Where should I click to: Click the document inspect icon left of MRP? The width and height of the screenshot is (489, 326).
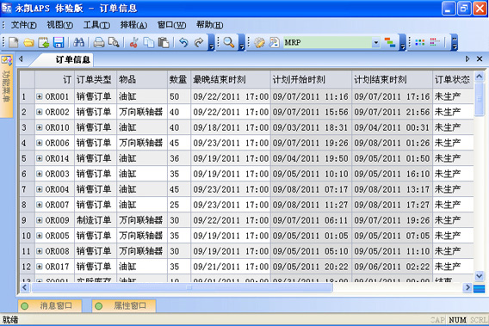[x=274, y=42]
